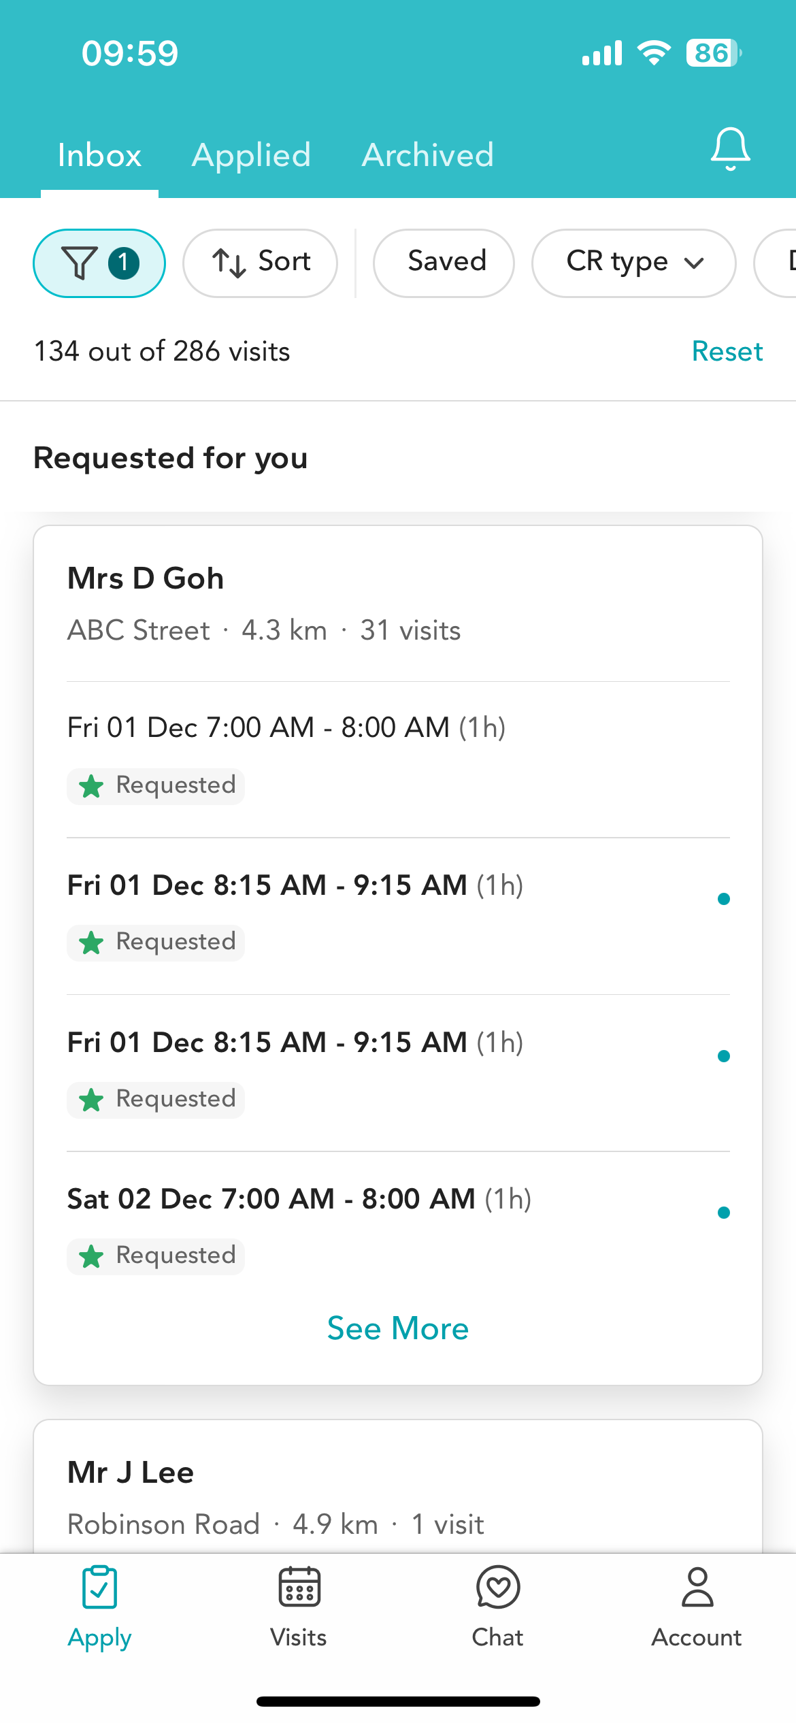
Task: Tap the green star Requested badge for Sat 02 Dec
Action: click(x=156, y=1256)
